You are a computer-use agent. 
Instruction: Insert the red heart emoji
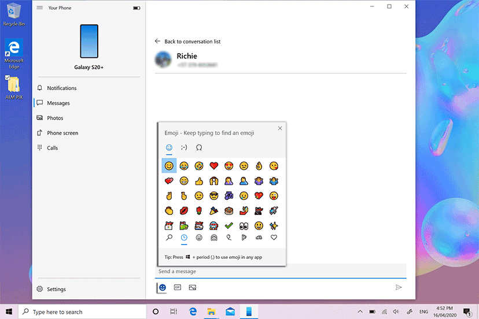tap(214, 166)
